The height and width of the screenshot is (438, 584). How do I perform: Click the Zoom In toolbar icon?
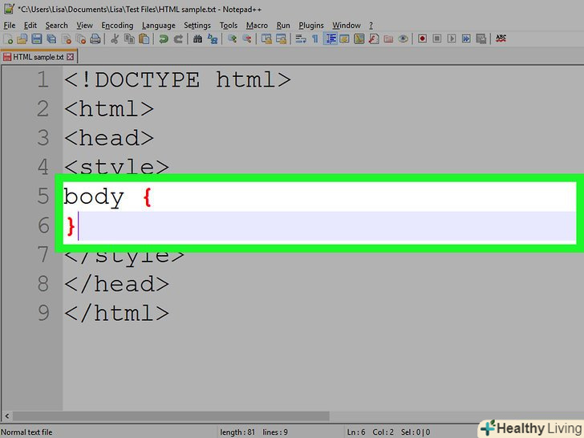click(232, 39)
